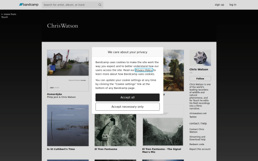
Task: Follow Chris Watson
Action: pyautogui.click(x=200, y=79)
